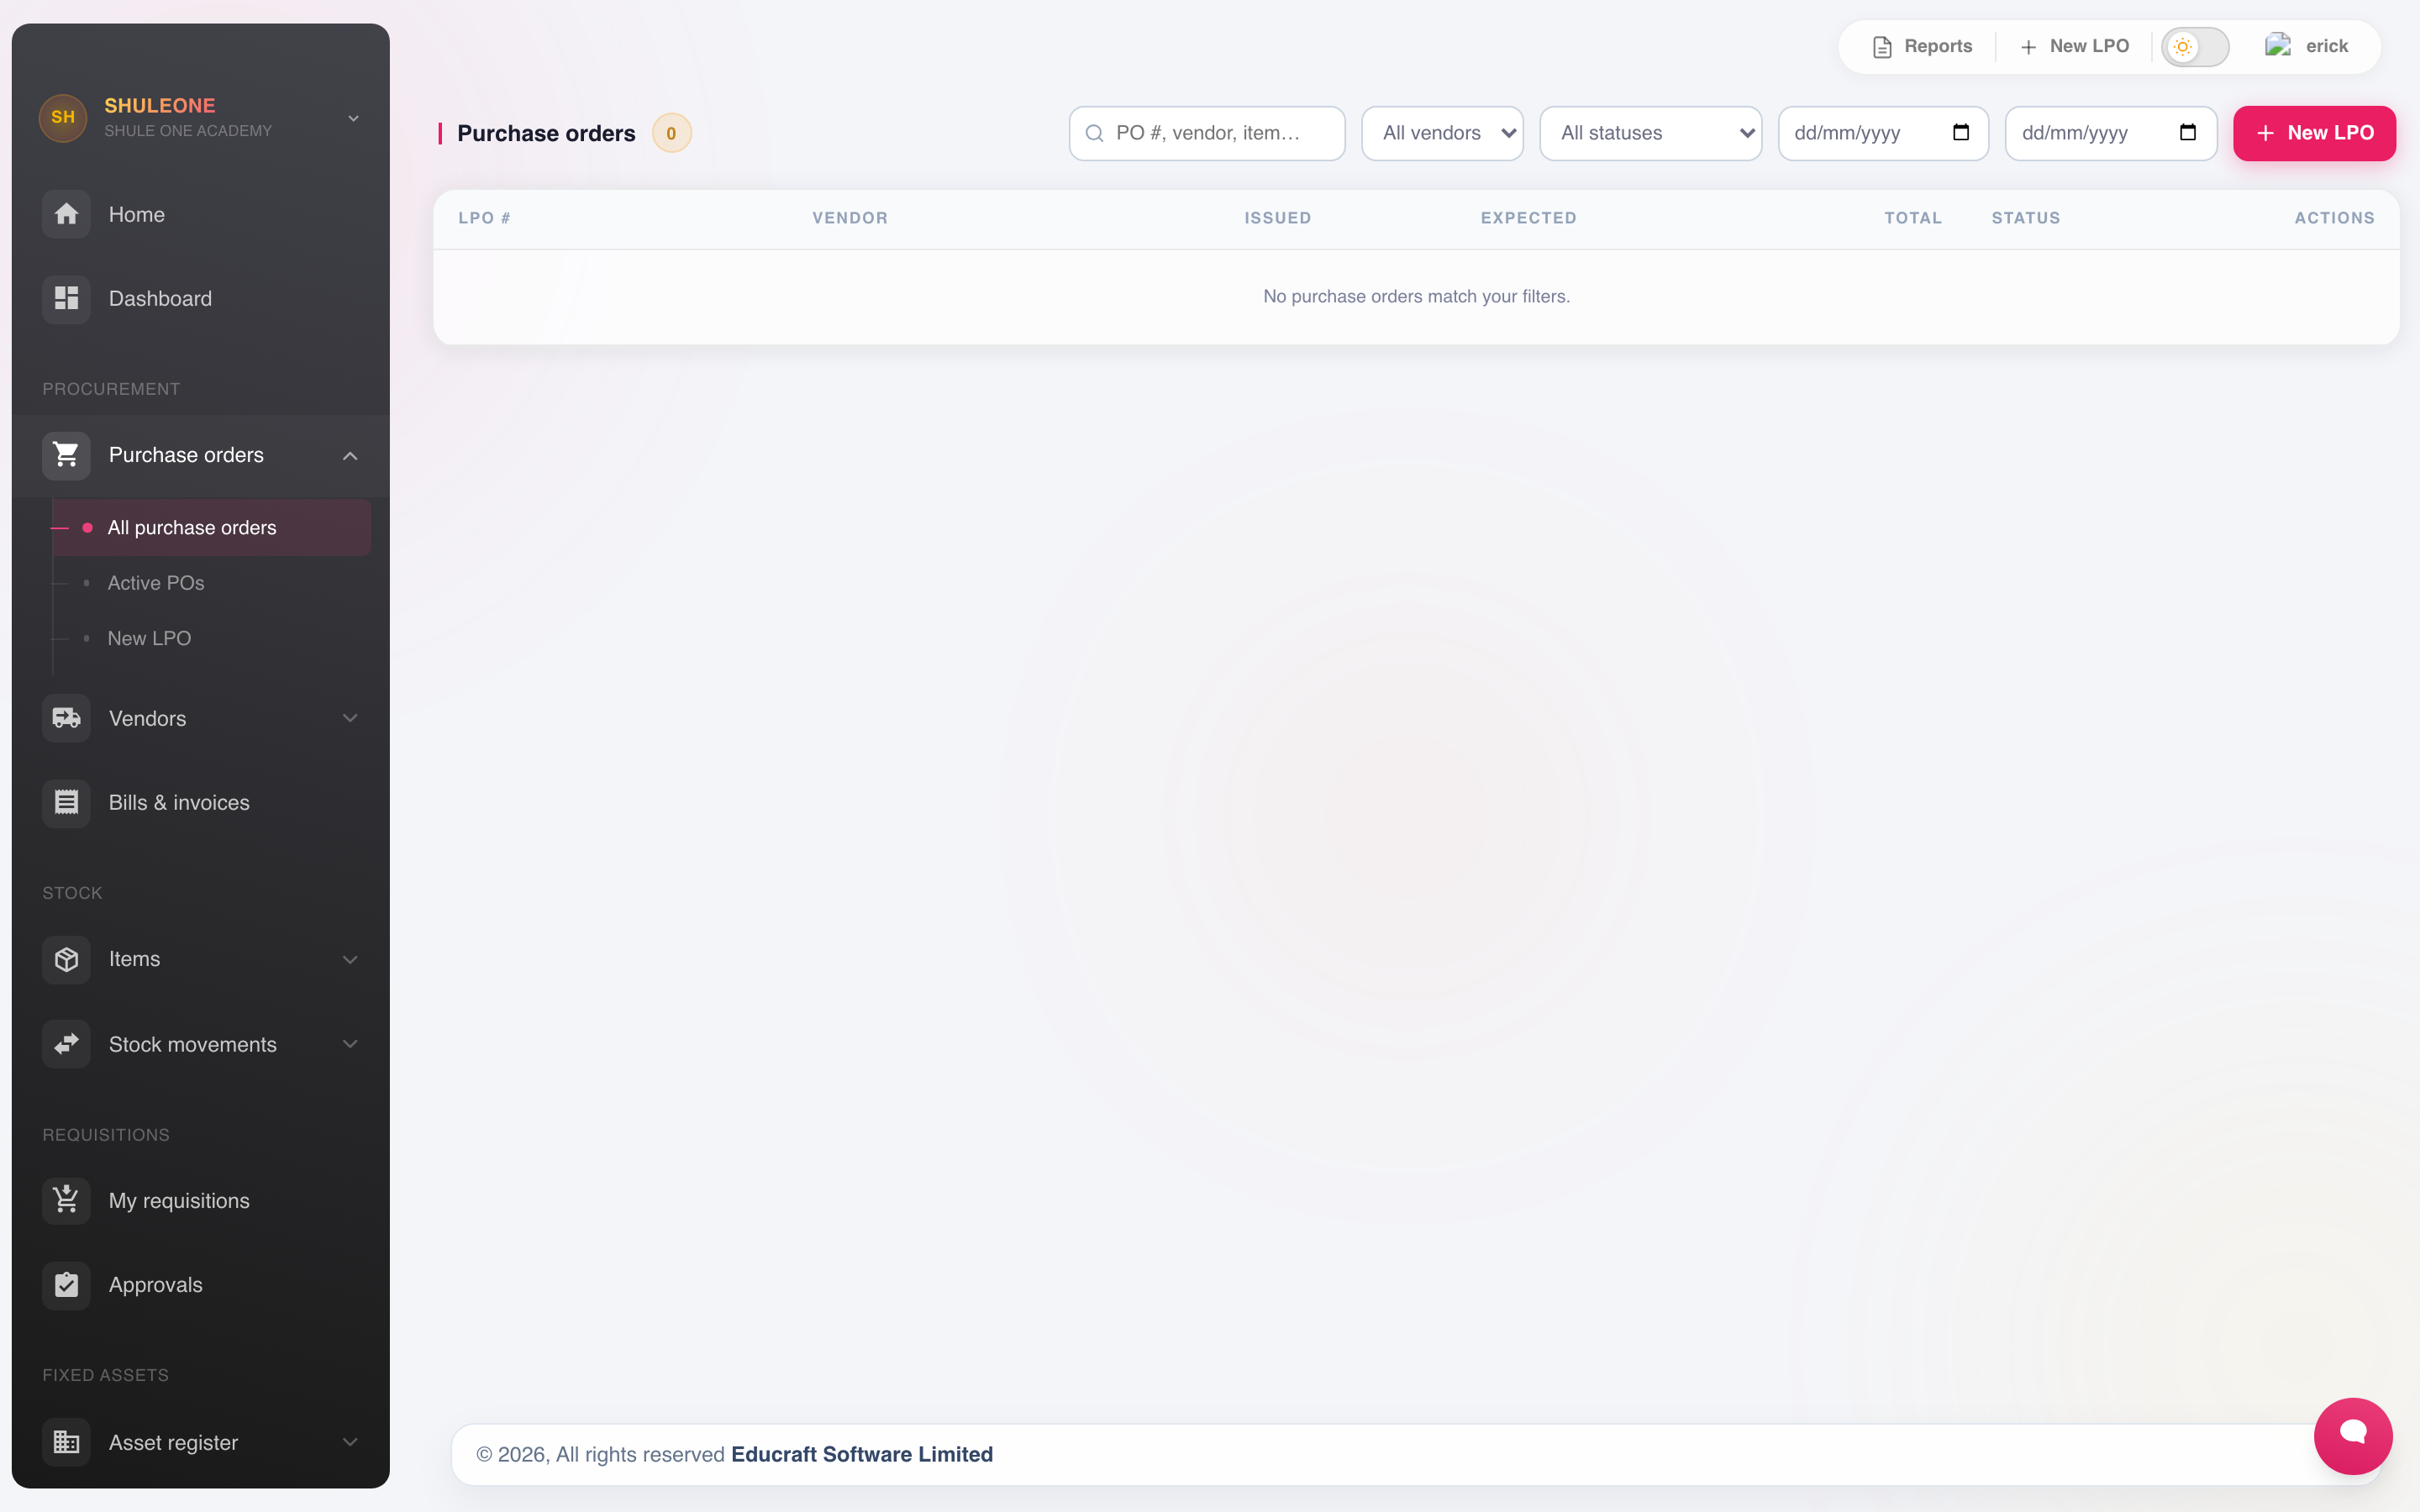Click the Vendors truck icon
The height and width of the screenshot is (1512, 2420).
66,718
